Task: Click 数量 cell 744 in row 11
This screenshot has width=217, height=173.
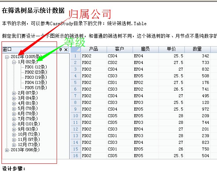Action: [197, 122]
